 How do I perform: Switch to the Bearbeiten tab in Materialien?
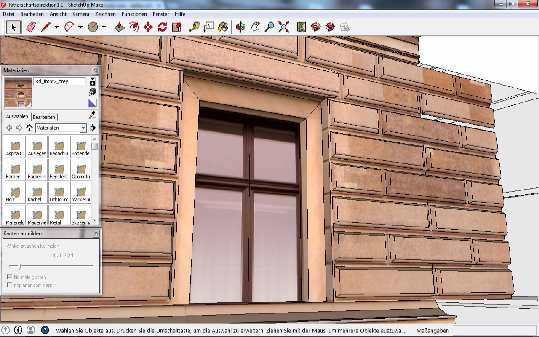click(x=44, y=117)
